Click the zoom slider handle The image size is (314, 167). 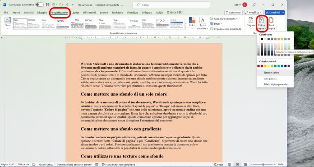tap(263, 164)
